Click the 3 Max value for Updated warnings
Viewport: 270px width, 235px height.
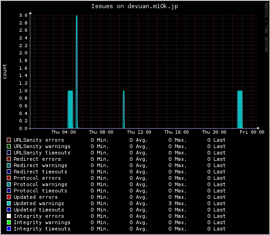point(177,203)
